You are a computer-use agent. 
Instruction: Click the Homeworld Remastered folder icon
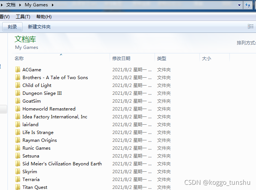(x=18, y=109)
